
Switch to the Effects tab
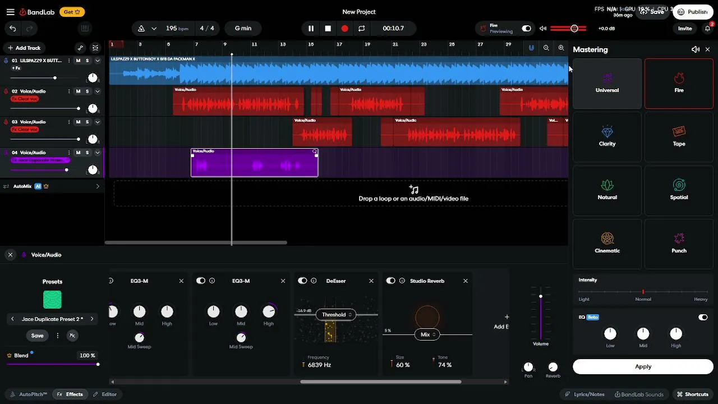pos(70,394)
